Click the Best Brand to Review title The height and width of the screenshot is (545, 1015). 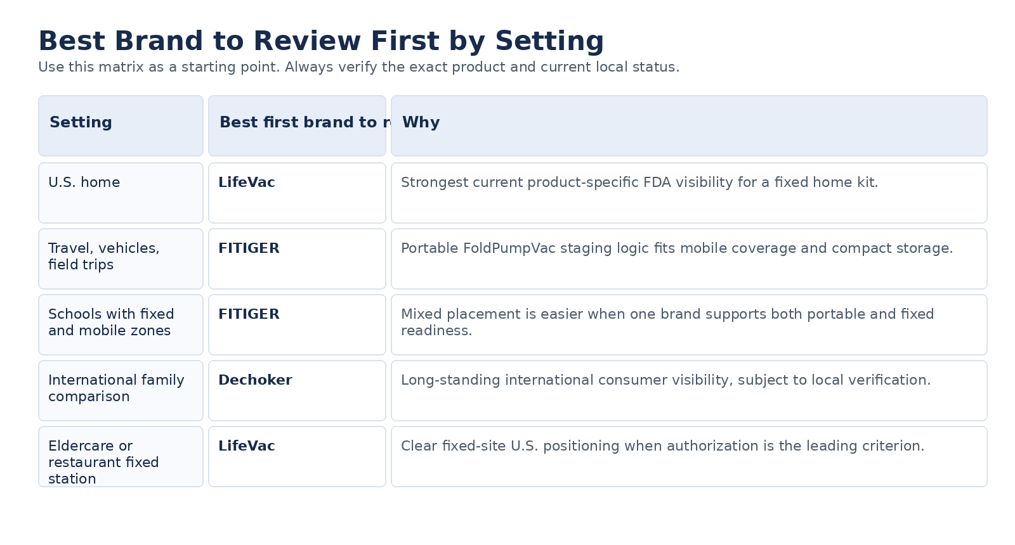(321, 41)
